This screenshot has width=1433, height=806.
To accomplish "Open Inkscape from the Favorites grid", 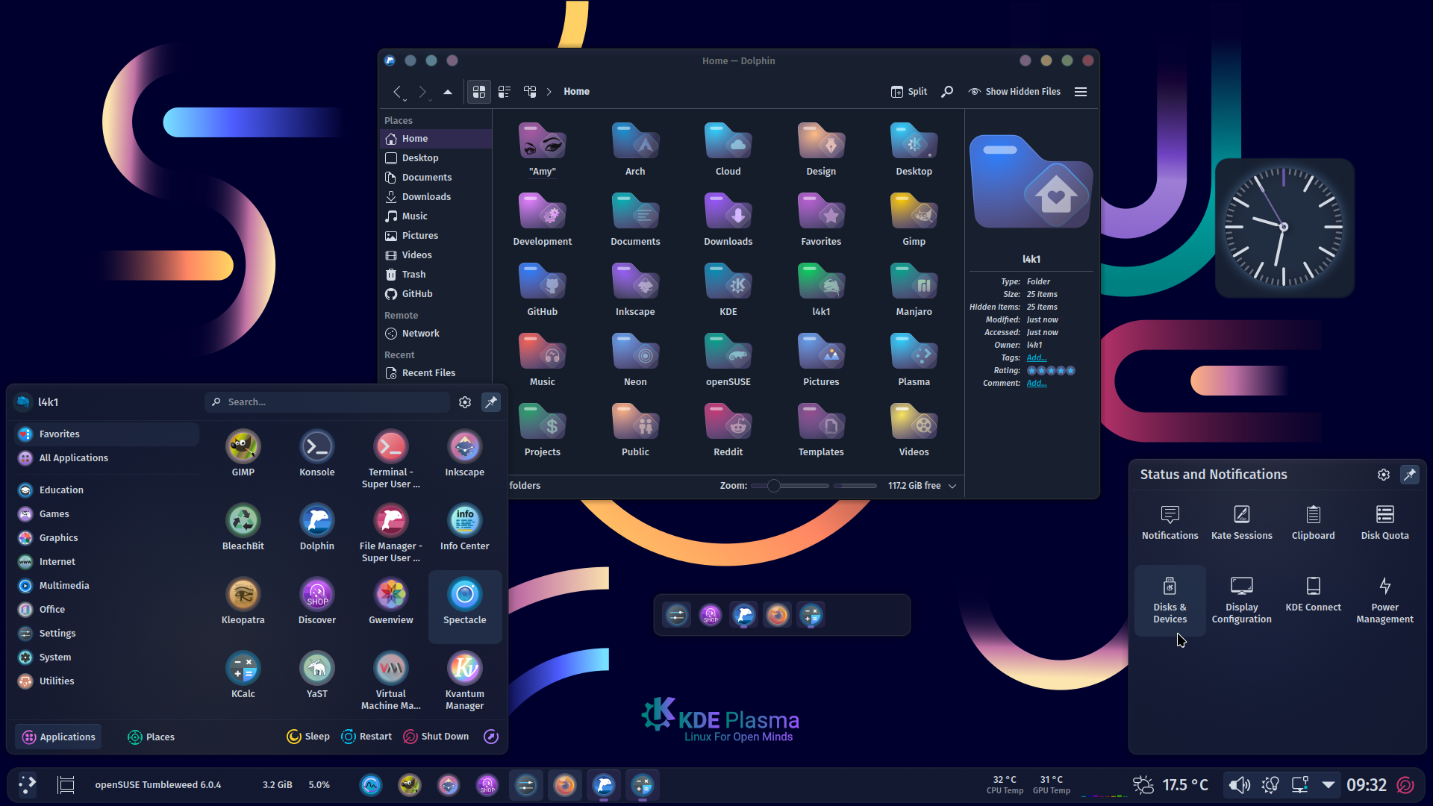I will tap(464, 453).
